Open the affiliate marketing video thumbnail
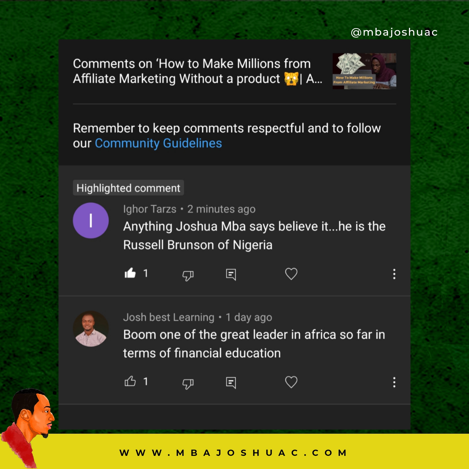This screenshot has height=469, width=469. tap(364, 71)
